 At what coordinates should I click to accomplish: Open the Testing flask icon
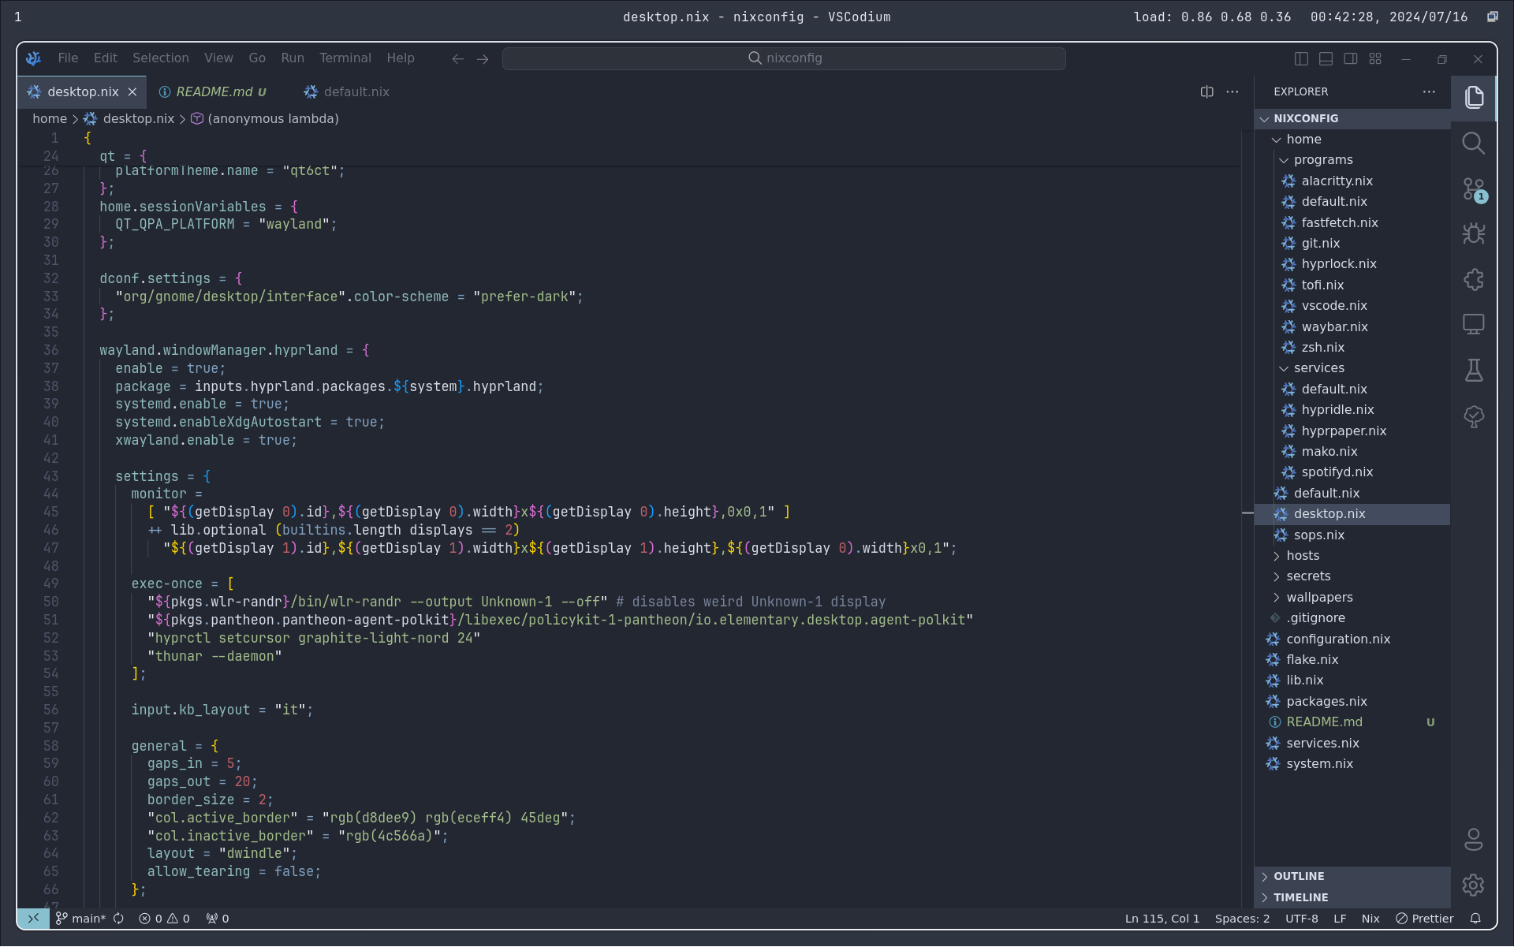pos(1473,370)
